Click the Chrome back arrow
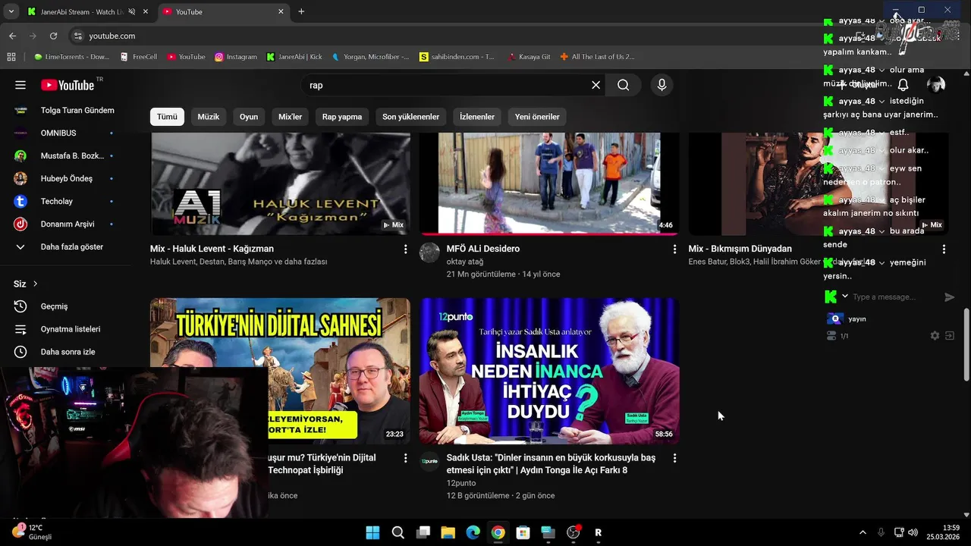Viewport: 971px width, 546px height. pyautogui.click(x=12, y=36)
